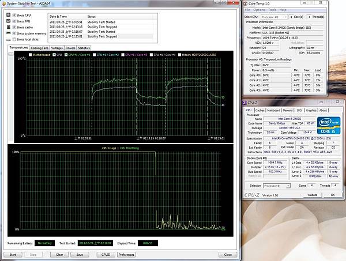Click the Clear button

click(59, 255)
